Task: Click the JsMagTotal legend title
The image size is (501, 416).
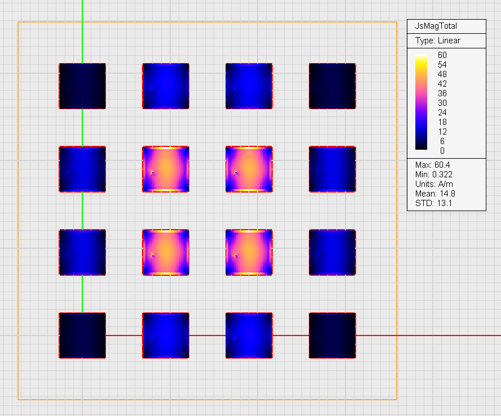Action: (436, 26)
